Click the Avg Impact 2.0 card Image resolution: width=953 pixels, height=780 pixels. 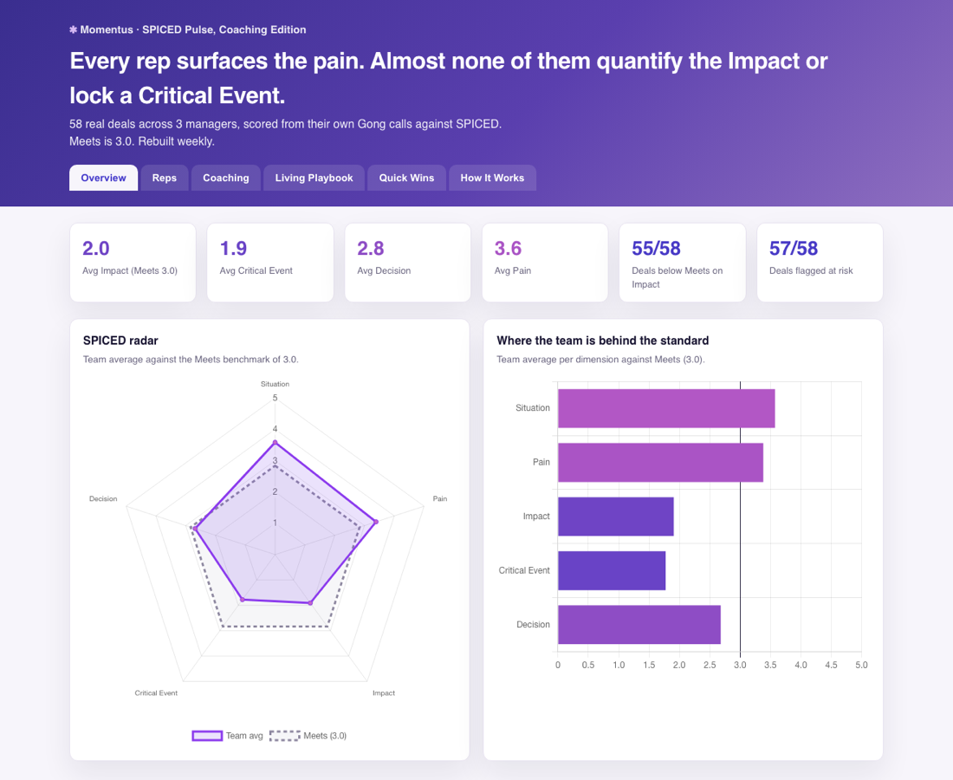pyautogui.click(x=133, y=262)
